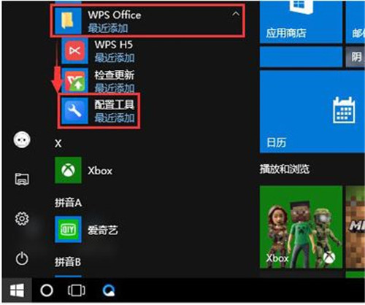Open File Explorer from start sidebar
Image resolution: width=365 pixels, height=305 pixels.
22,179
